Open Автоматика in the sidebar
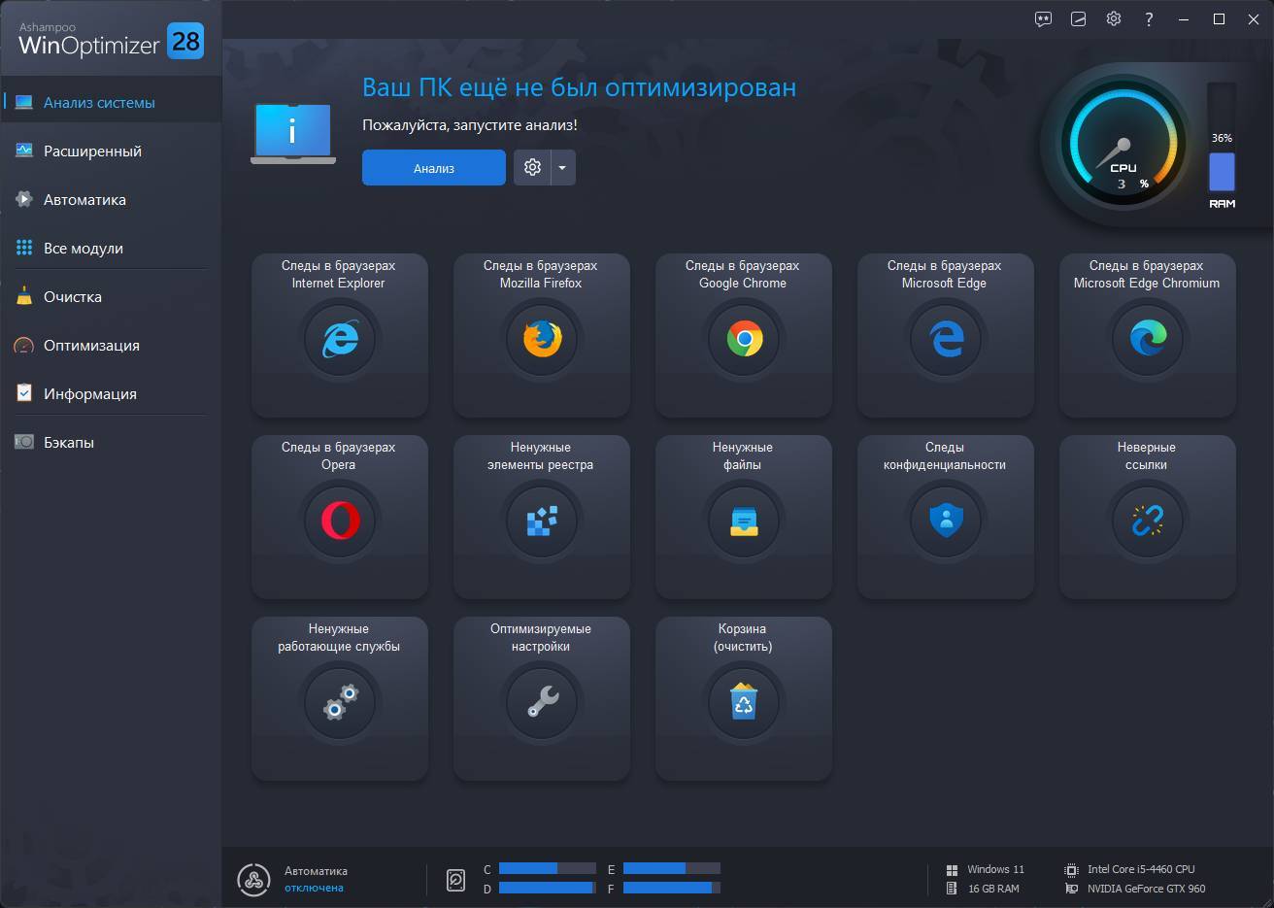 [111, 199]
